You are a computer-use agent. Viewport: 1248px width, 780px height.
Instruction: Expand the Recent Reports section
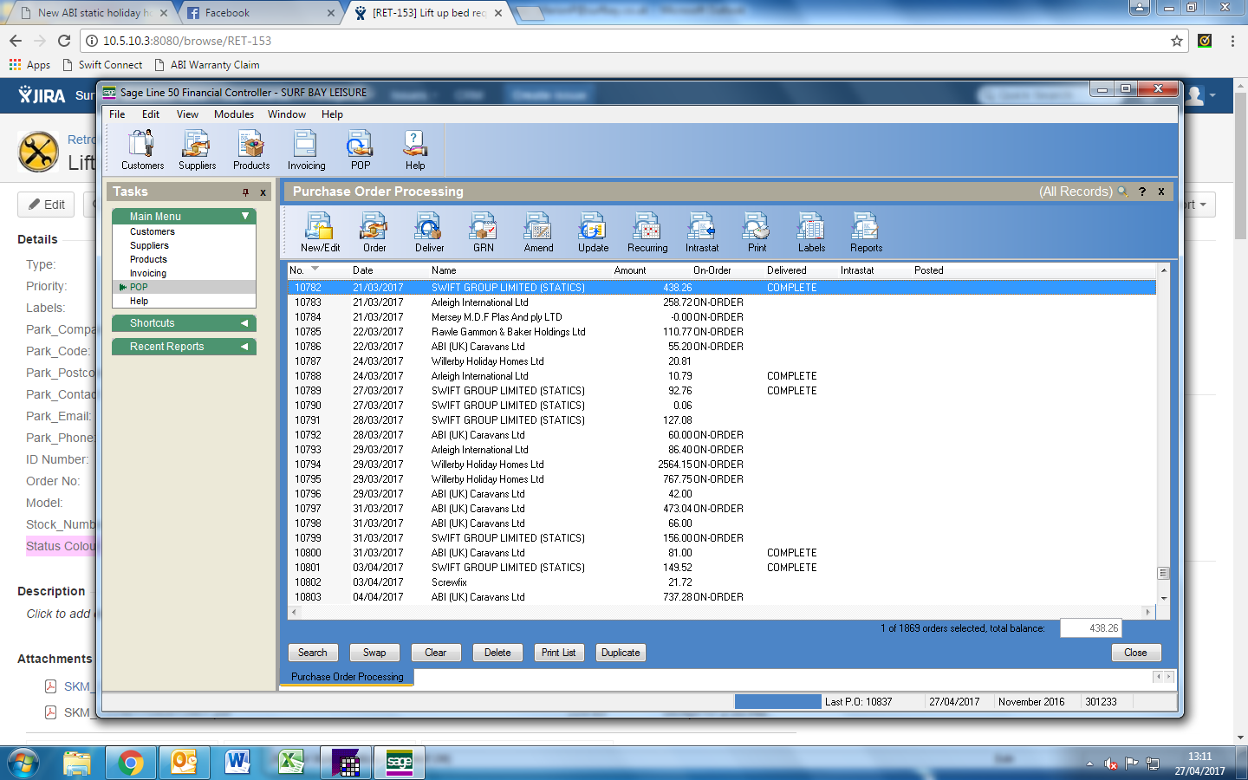244,347
